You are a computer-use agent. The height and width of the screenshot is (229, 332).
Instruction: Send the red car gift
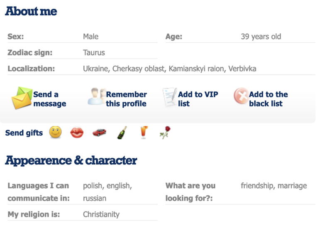coord(99,133)
